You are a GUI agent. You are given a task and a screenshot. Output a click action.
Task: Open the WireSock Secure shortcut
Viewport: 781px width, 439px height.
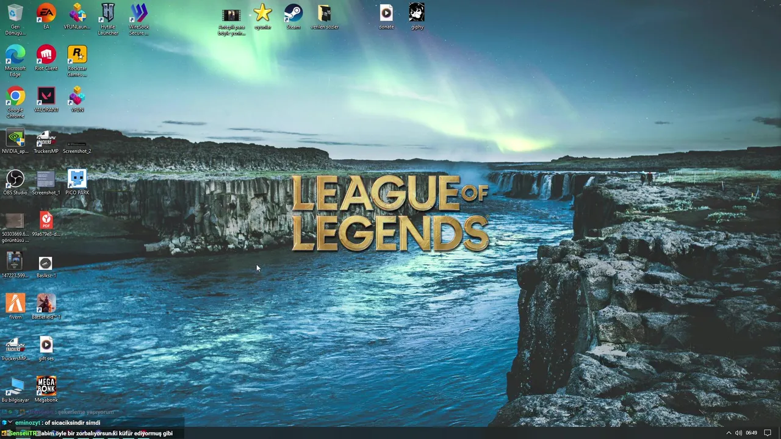pyautogui.click(x=139, y=19)
